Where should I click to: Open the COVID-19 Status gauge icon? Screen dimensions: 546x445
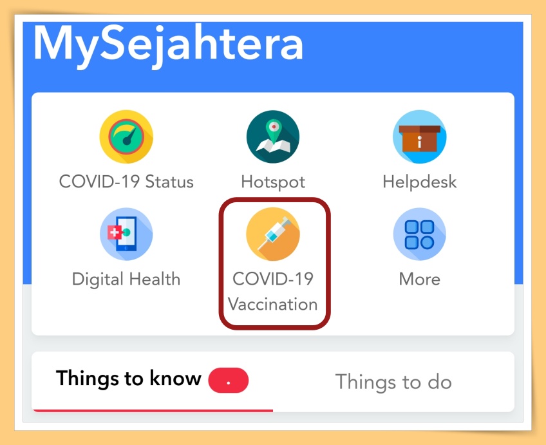point(126,137)
